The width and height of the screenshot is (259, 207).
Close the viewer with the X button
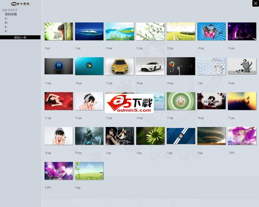pos(255,4)
